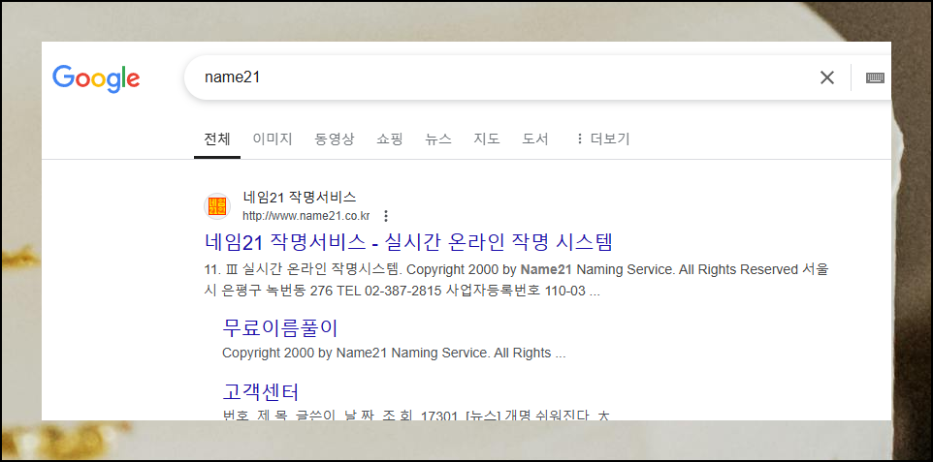The height and width of the screenshot is (462, 933).
Task: Open the 쇼핑 tab
Action: pos(390,139)
